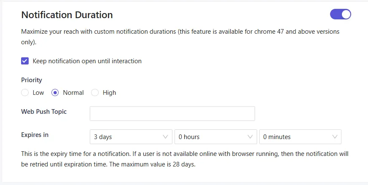This screenshot has height=185, width=368.
Task: Click the chevron arrow in days dropdown
Action: pos(165,137)
